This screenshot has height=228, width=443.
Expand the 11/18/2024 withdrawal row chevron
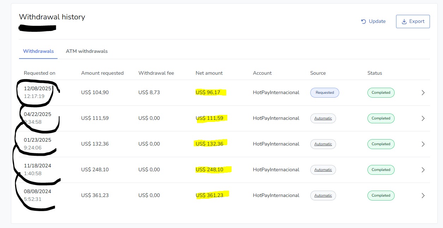point(423,170)
